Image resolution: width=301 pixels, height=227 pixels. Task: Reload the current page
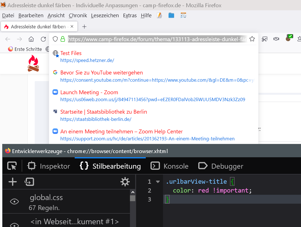(x=43, y=39)
